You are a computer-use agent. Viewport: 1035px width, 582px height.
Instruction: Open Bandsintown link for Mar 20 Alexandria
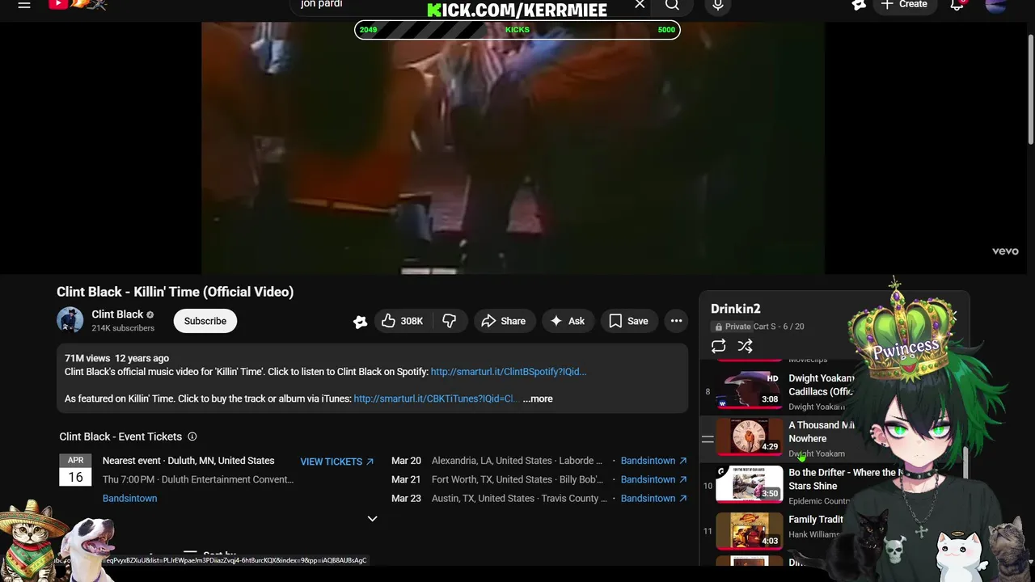click(x=653, y=461)
